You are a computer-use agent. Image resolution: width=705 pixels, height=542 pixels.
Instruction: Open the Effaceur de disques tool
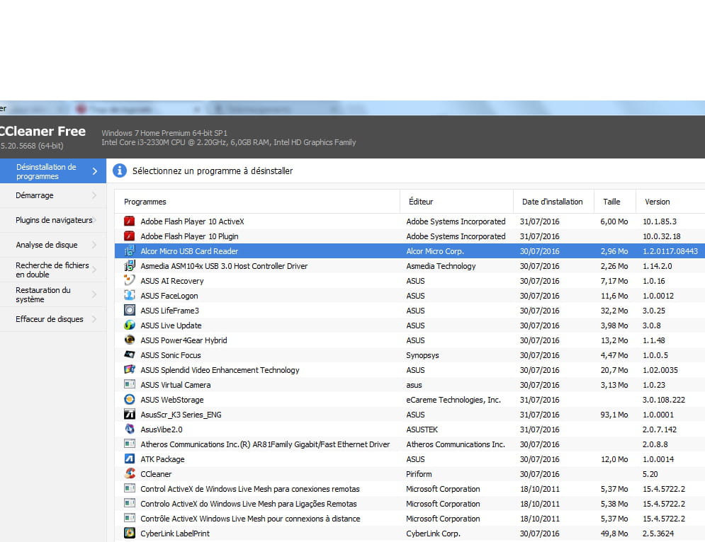pos(53,319)
